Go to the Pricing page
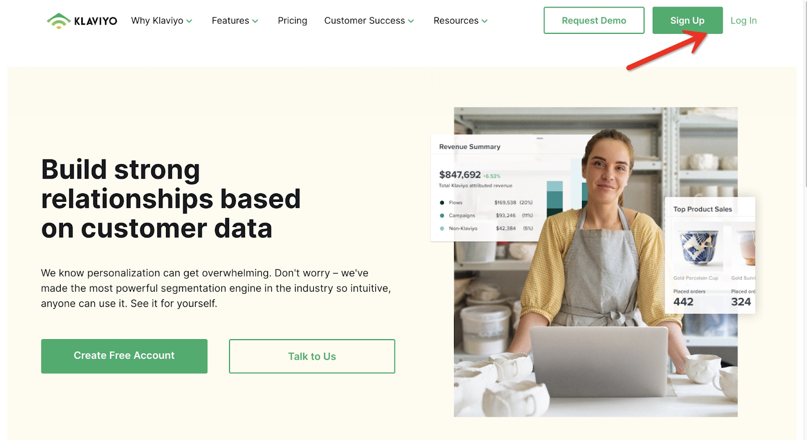Viewport: 807px width, 440px height. point(293,21)
